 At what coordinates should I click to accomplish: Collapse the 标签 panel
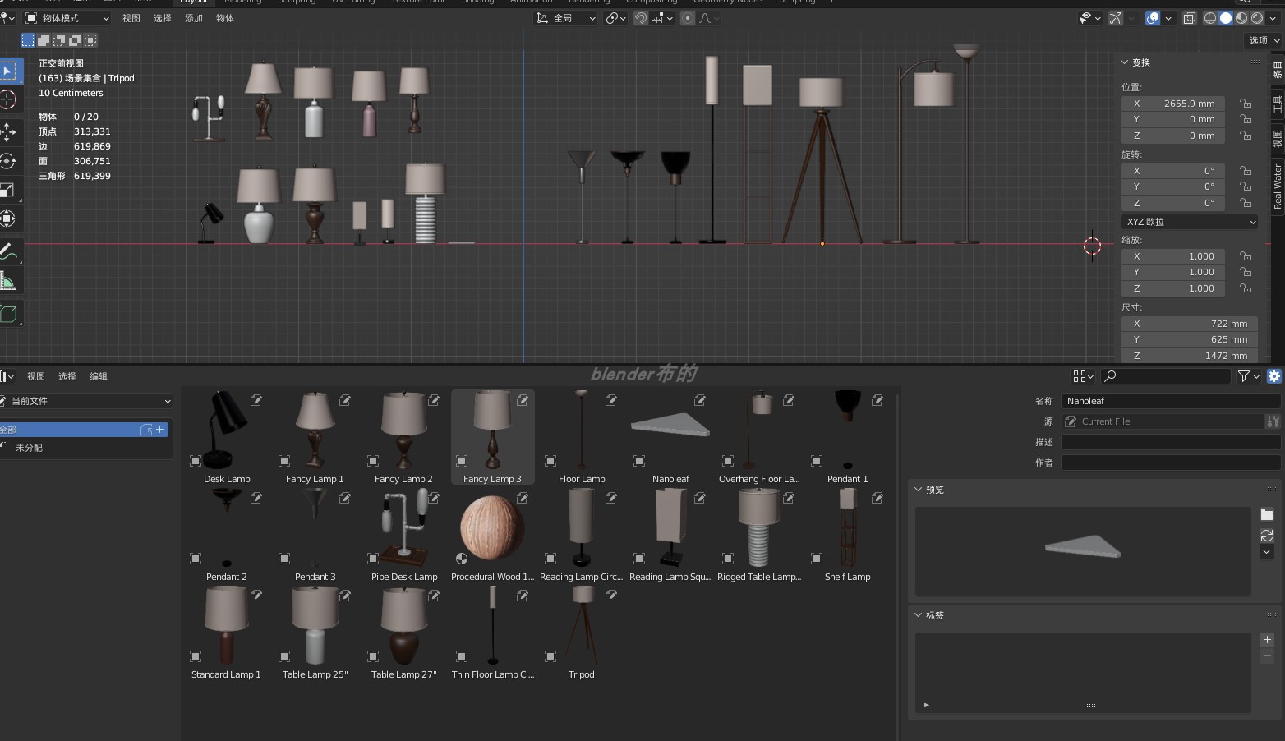point(929,615)
